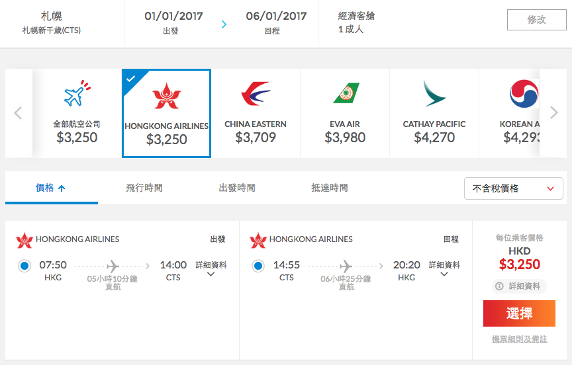Click the right carousel arrow for airlines

553,112
